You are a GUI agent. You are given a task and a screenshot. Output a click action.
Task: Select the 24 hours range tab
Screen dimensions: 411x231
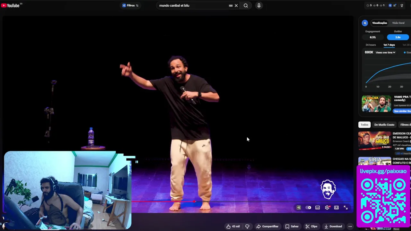pyautogui.click(x=371, y=45)
